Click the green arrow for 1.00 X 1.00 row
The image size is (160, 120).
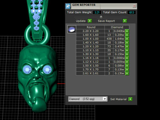tap(127, 39)
